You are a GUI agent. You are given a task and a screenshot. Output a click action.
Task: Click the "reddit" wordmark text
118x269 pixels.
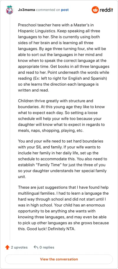point(106,10)
